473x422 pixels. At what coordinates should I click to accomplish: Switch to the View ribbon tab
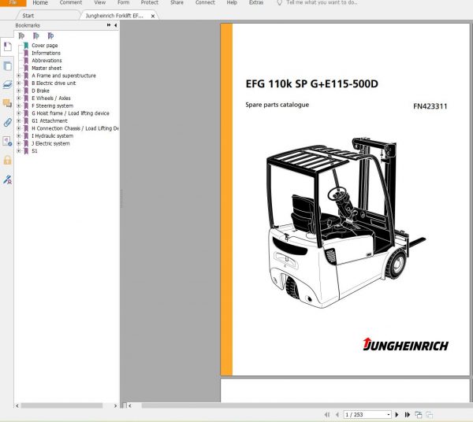point(100,2)
